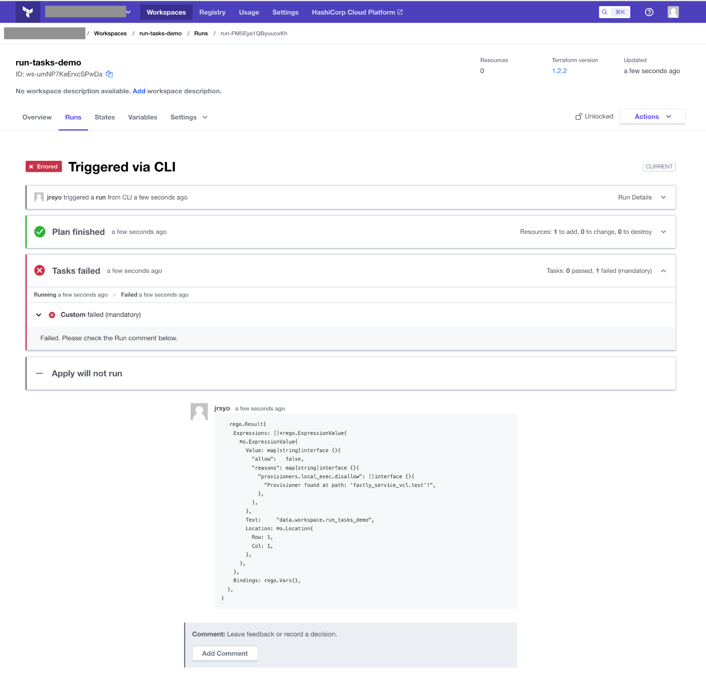
Task: Click the 'allow: false' line in comment
Action: click(x=277, y=459)
